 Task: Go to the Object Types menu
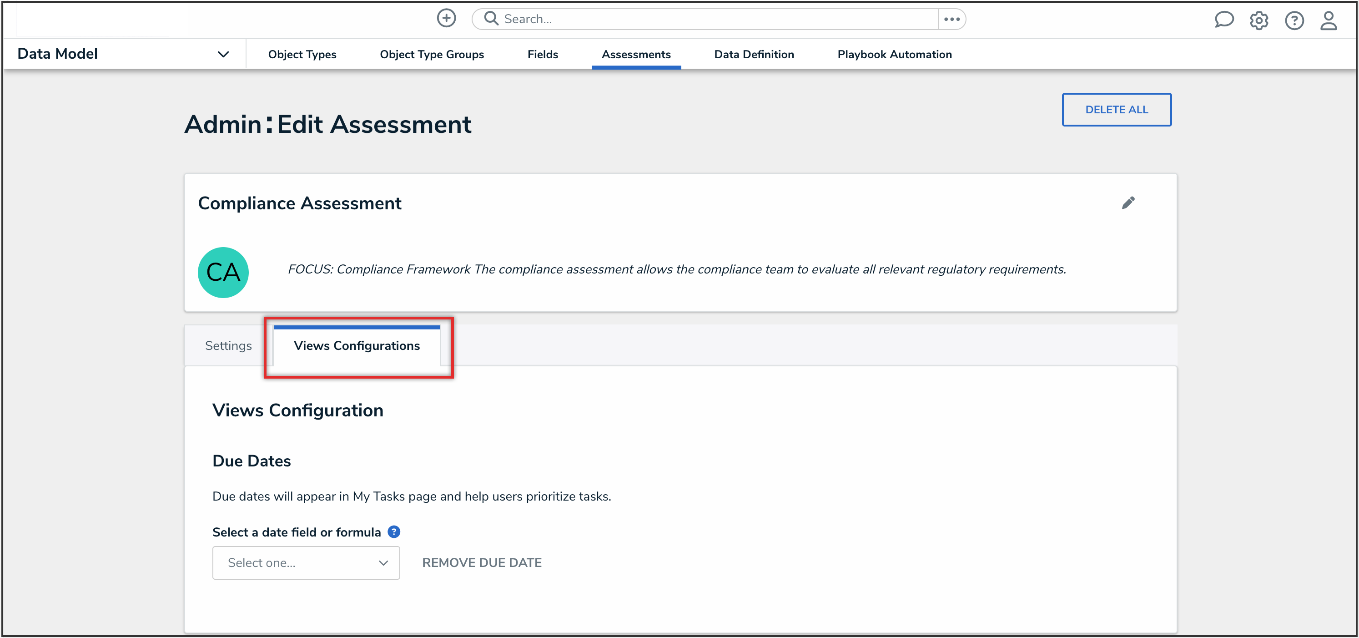[x=302, y=54]
